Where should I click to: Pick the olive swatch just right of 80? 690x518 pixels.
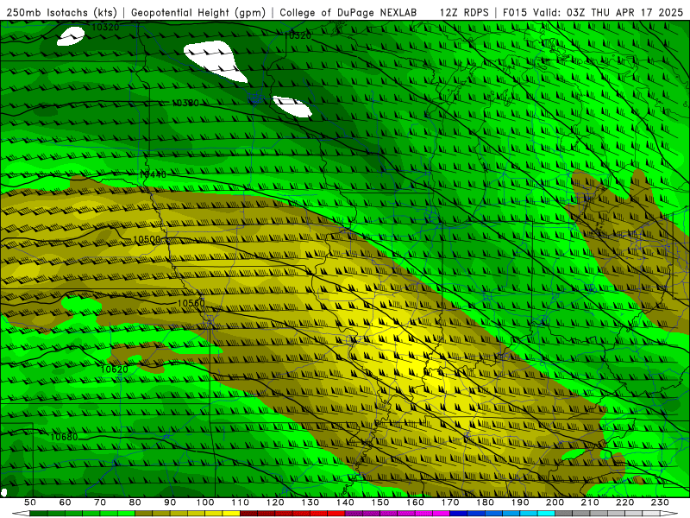144,514
